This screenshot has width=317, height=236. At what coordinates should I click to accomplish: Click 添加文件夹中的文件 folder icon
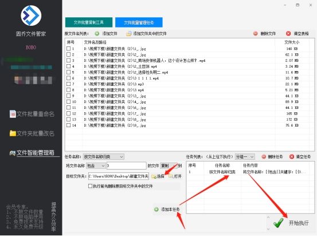[x=129, y=34]
